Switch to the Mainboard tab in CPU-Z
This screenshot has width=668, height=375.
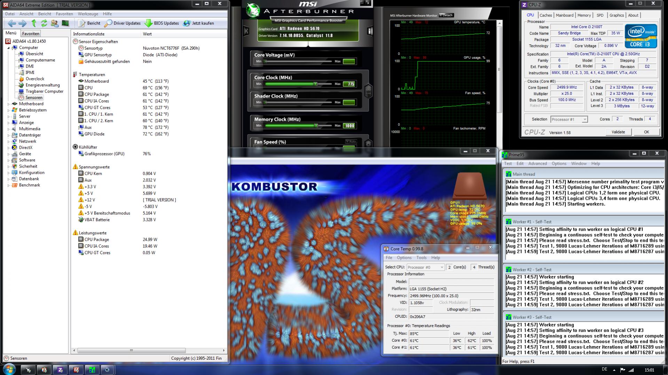pyautogui.click(x=564, y=15)
